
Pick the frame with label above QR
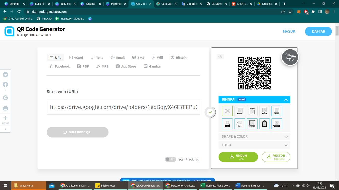tap(252, 111)
